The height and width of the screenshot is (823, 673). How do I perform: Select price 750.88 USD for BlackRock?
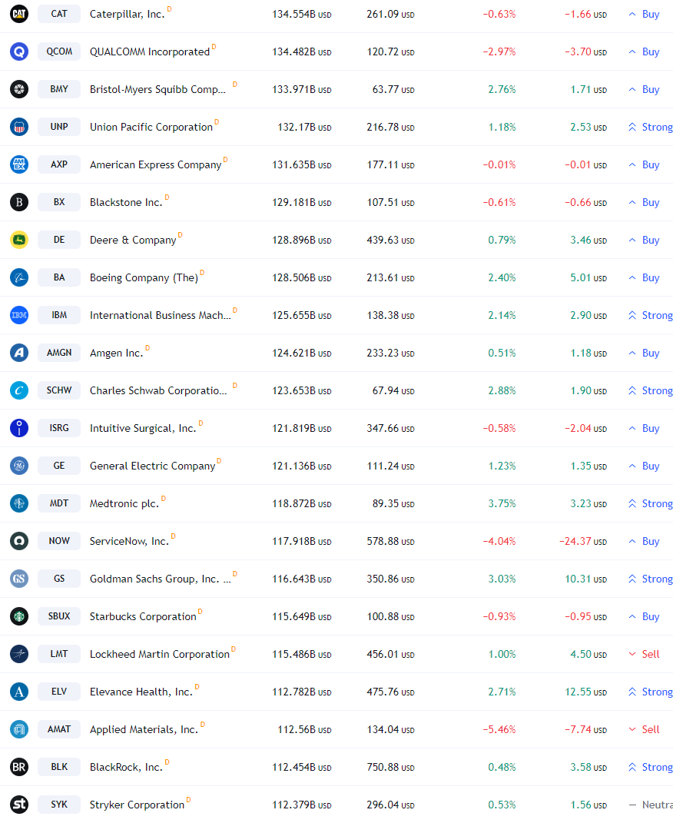(x=390, y=768)
